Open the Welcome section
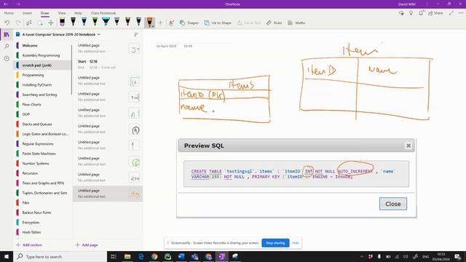Image resolution: width=466 pixels, height=262 pixels. 42,45
